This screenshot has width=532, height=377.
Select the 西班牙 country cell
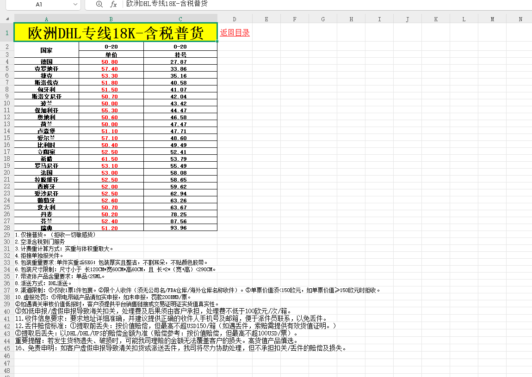click(x=46, y=186)
